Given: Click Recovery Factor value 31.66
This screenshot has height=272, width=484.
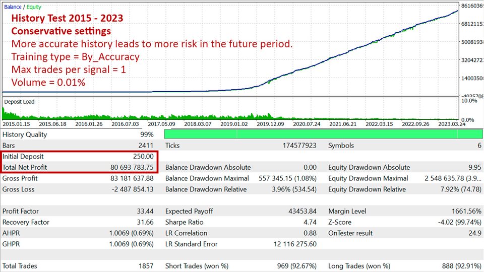Looking at the screenshot, I should click(145, 222).
